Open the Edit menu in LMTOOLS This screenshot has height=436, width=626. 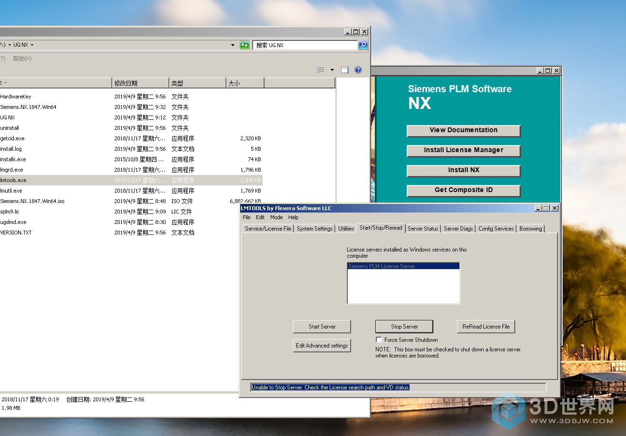[260, 217]
